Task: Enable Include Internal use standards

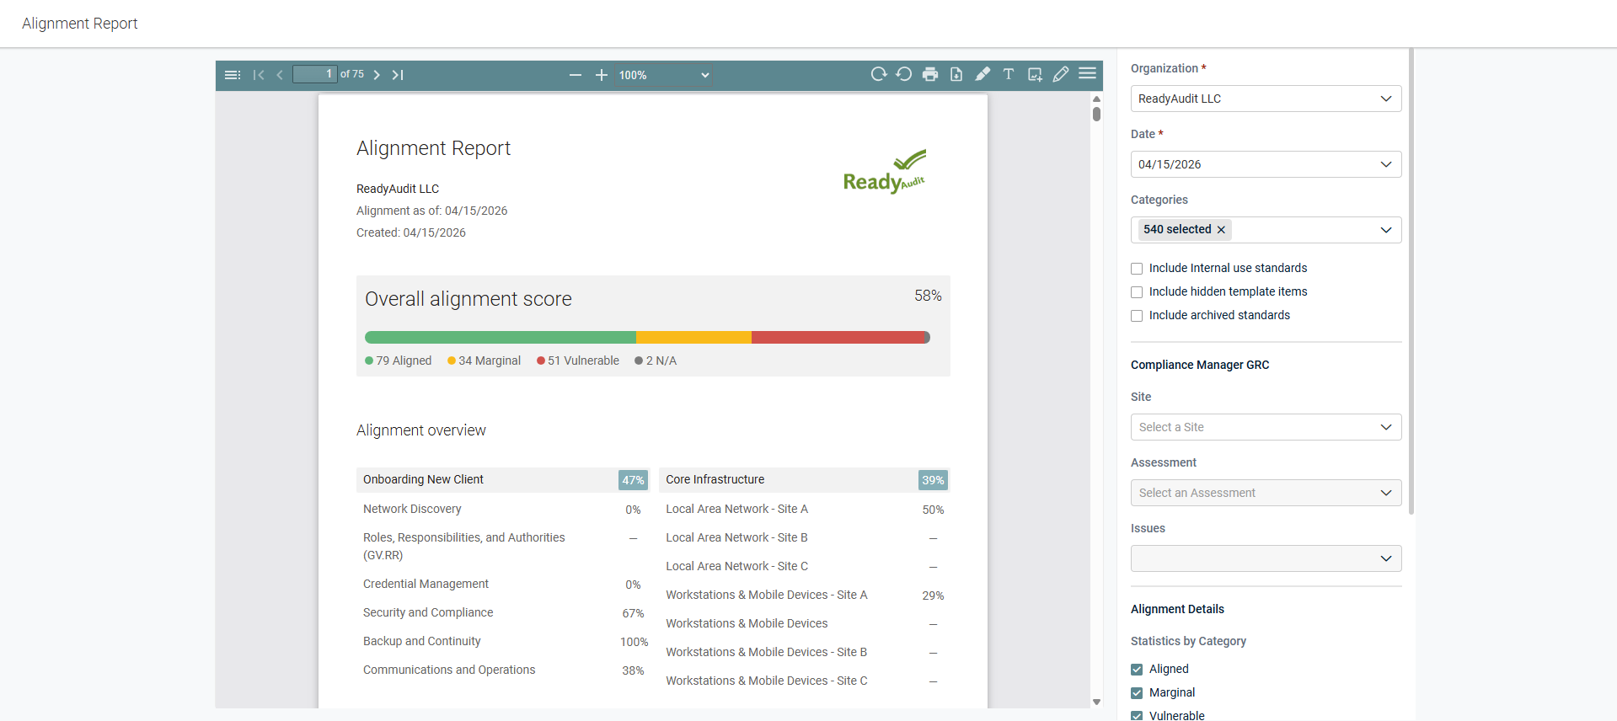Action: coord(1137,269)
